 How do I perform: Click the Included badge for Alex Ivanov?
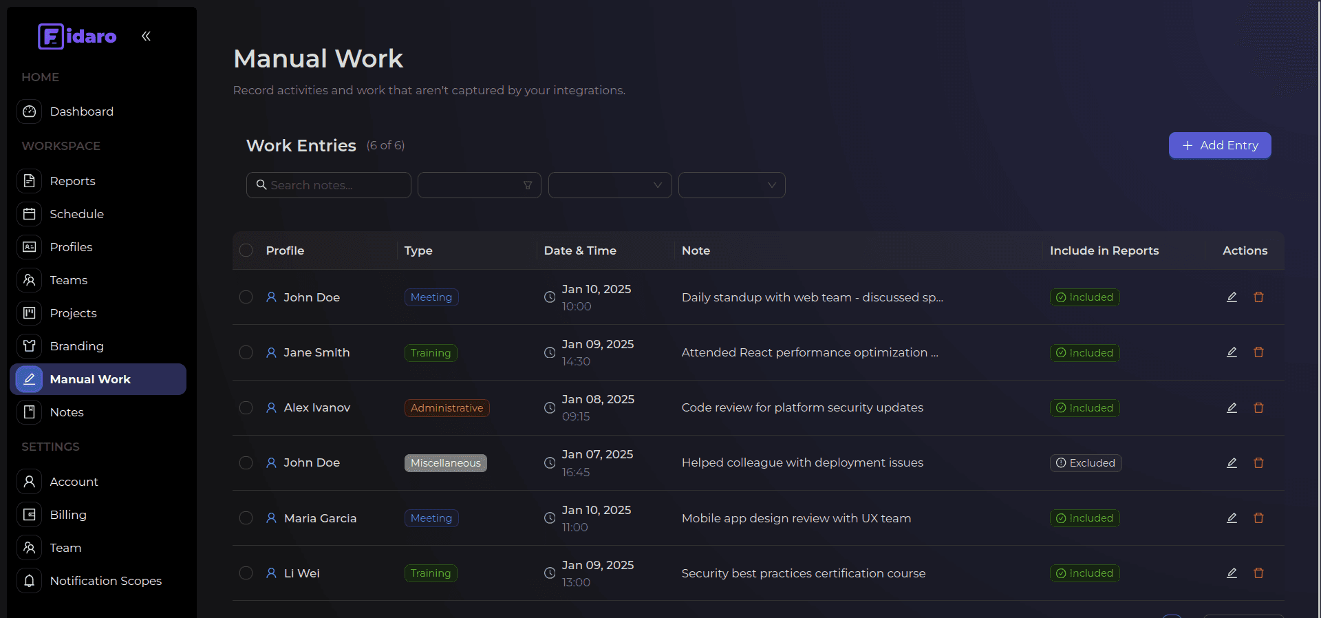pos(1084,408)
